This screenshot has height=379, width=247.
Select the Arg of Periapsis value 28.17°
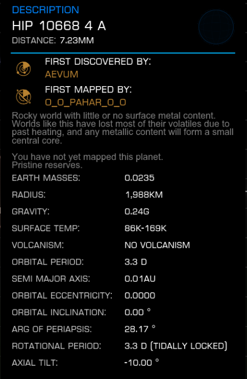click(140, 329)
